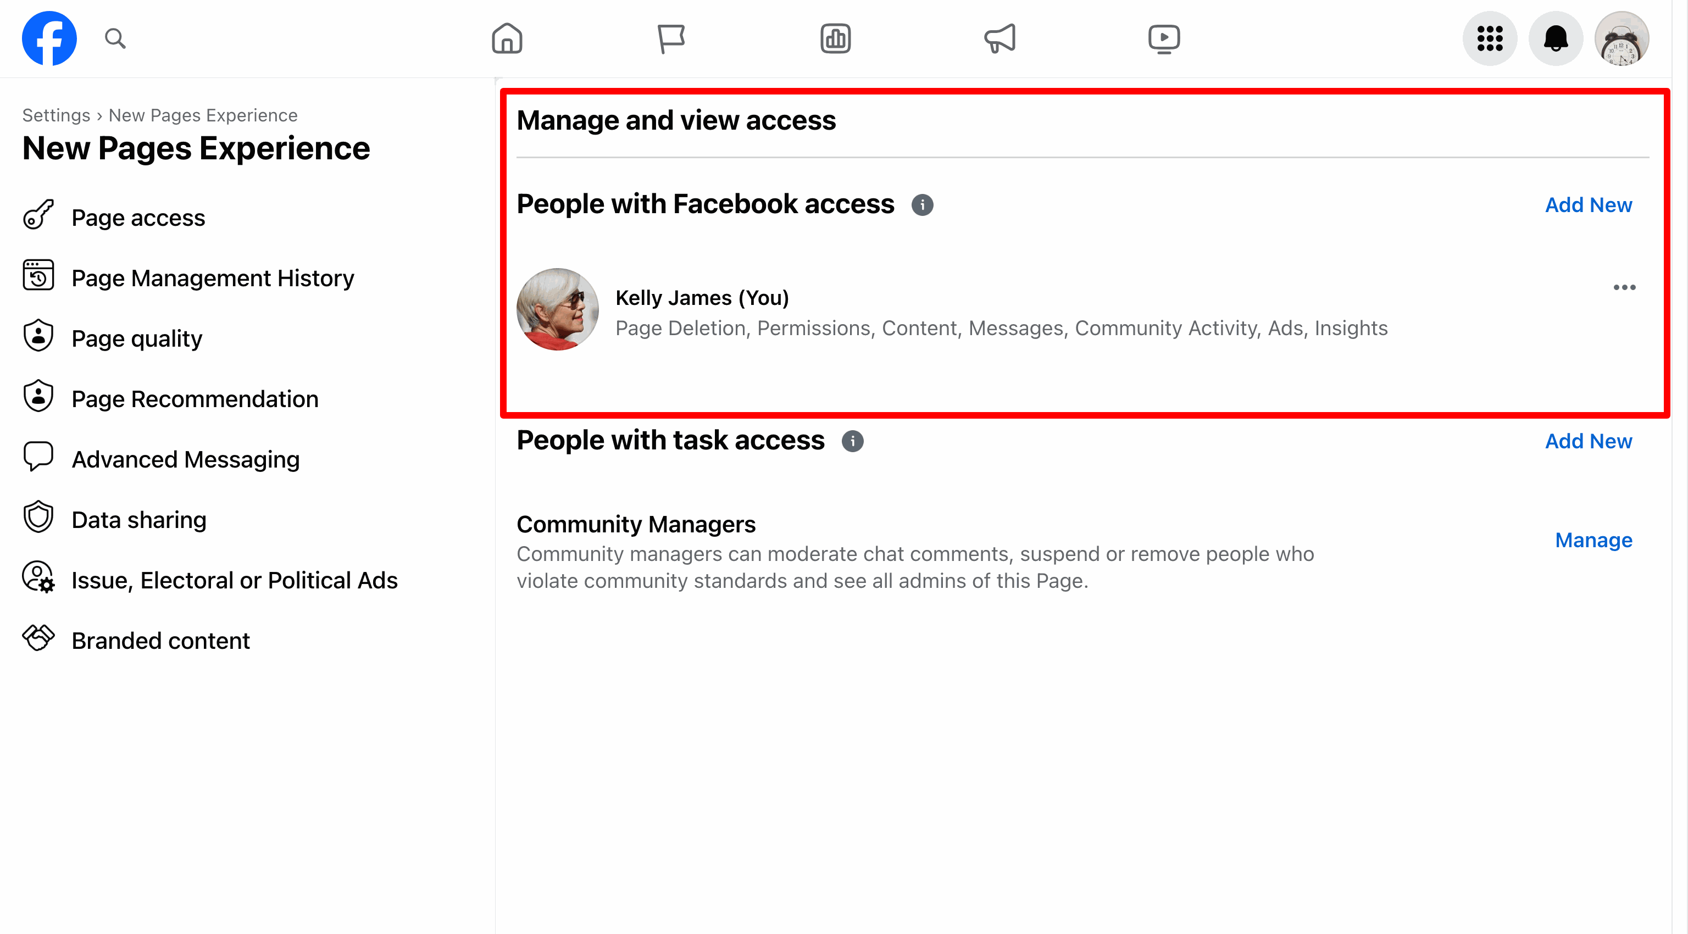This screenshot has width=1688, height=934.
Task: Show info for People with Facebook access
Action: [923, 205]
